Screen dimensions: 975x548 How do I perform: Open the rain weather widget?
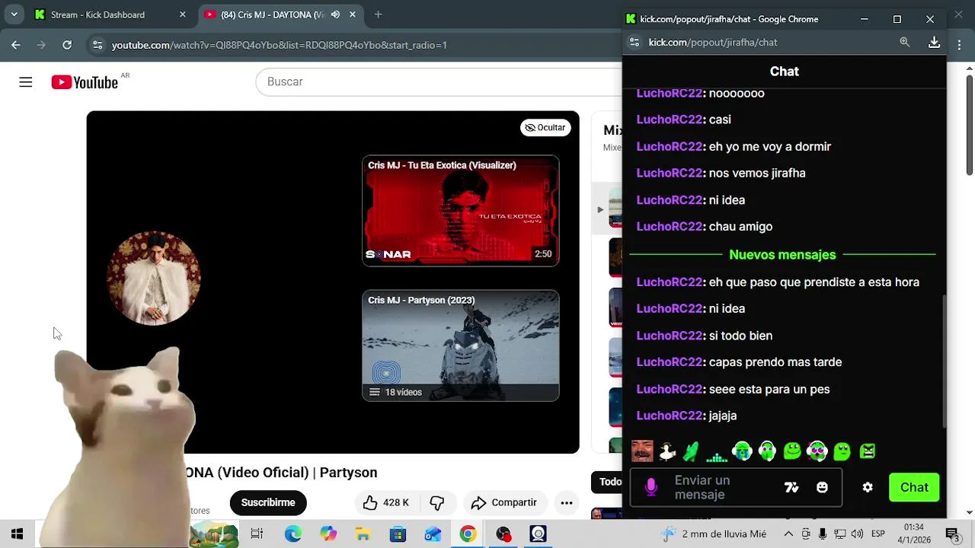(x=714, y=534)
